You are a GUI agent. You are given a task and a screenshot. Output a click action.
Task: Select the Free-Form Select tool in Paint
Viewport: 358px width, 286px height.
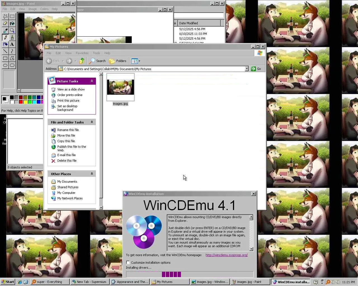[x=5, y=16]
